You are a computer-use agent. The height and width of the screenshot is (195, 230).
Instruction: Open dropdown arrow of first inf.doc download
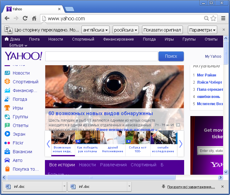64,186
